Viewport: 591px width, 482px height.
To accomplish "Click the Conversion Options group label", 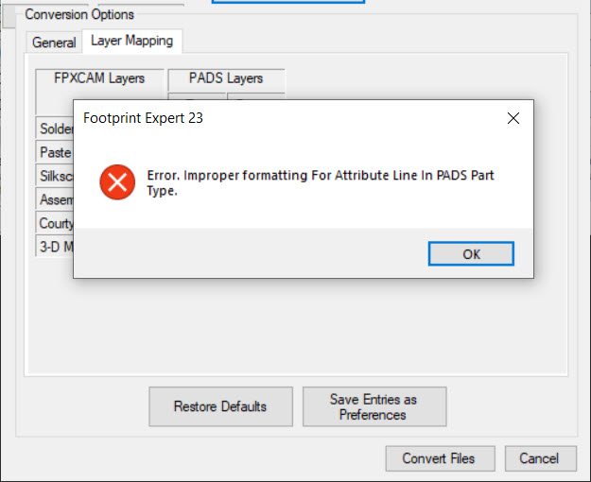I will (79, 14).
